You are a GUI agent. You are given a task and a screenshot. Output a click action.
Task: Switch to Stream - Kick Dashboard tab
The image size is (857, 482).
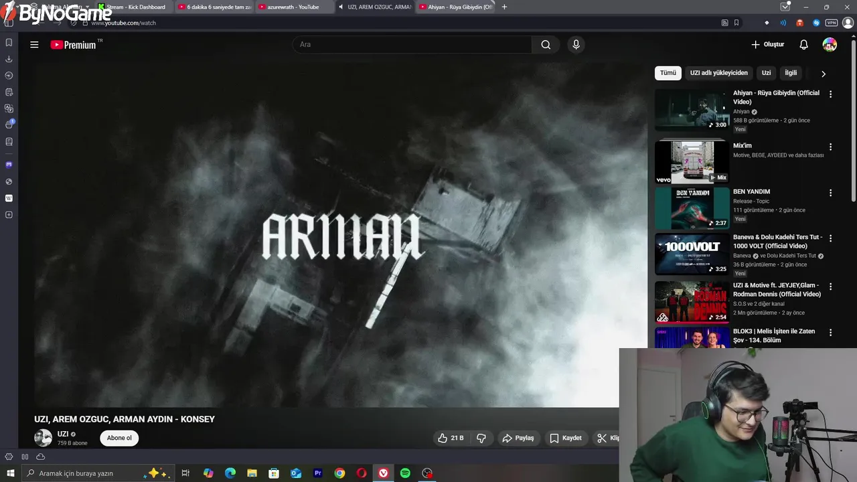point(135,7)
